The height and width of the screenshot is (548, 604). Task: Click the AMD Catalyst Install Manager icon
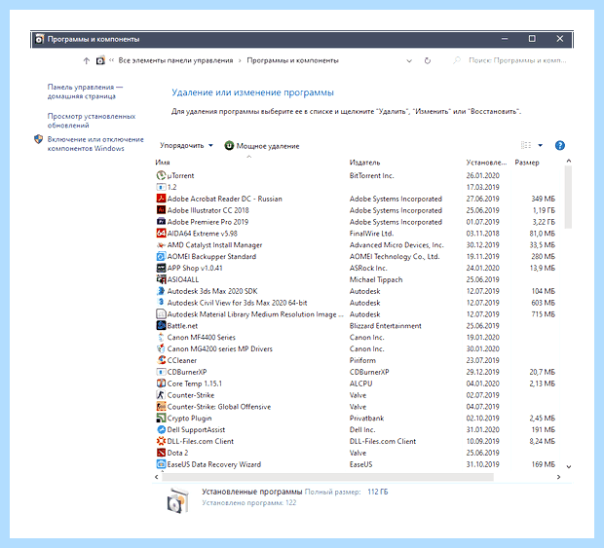click(161, 244)
